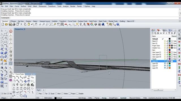The image size is (181, 101).
Task: Switch to the Surface Tools tab
Action: (83, 21)
